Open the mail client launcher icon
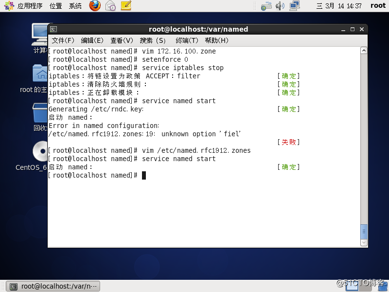 coord(110,6)
